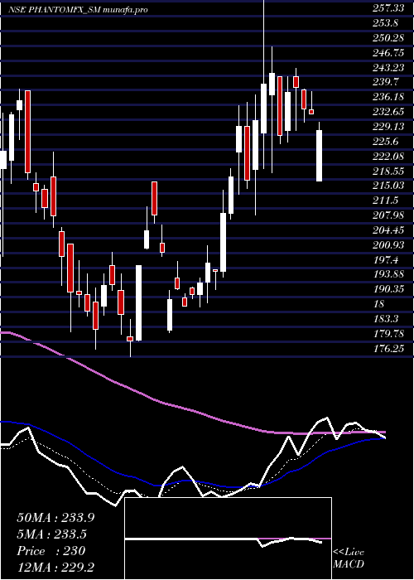414x580 pixels.
Task: Click the 253.8 price axis label
Action: [x=386, y=23]
